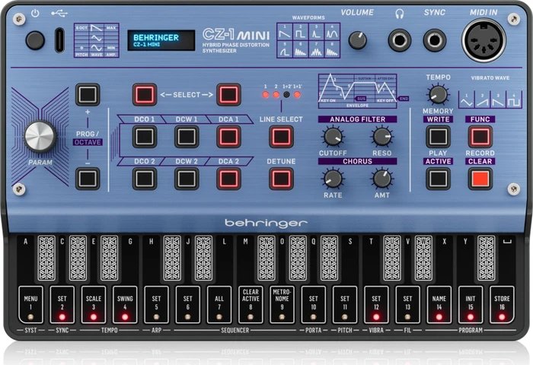The height and width of the screenshot is (365, 533).
Task: Select waveform 7 resonance icon
Action: 317,49
